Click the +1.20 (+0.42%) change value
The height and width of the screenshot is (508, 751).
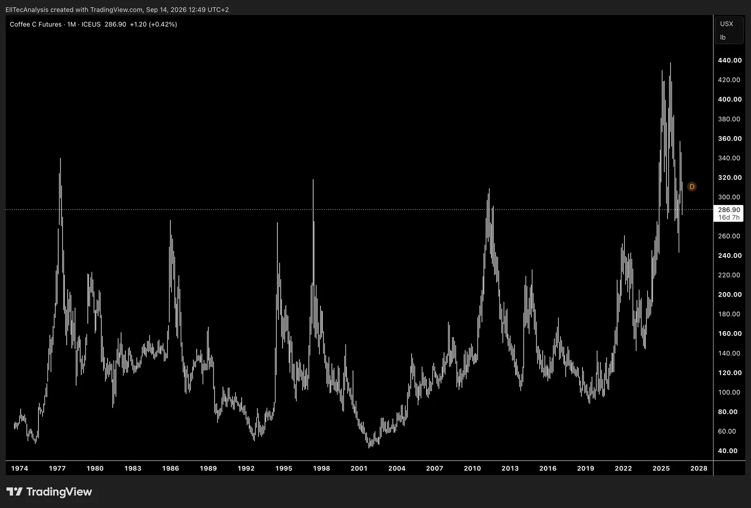pyautogui.click(x=153, y=24)
